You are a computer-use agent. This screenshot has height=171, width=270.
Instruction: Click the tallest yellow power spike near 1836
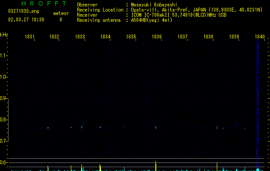pyautogui.click(x=156, y=166)
